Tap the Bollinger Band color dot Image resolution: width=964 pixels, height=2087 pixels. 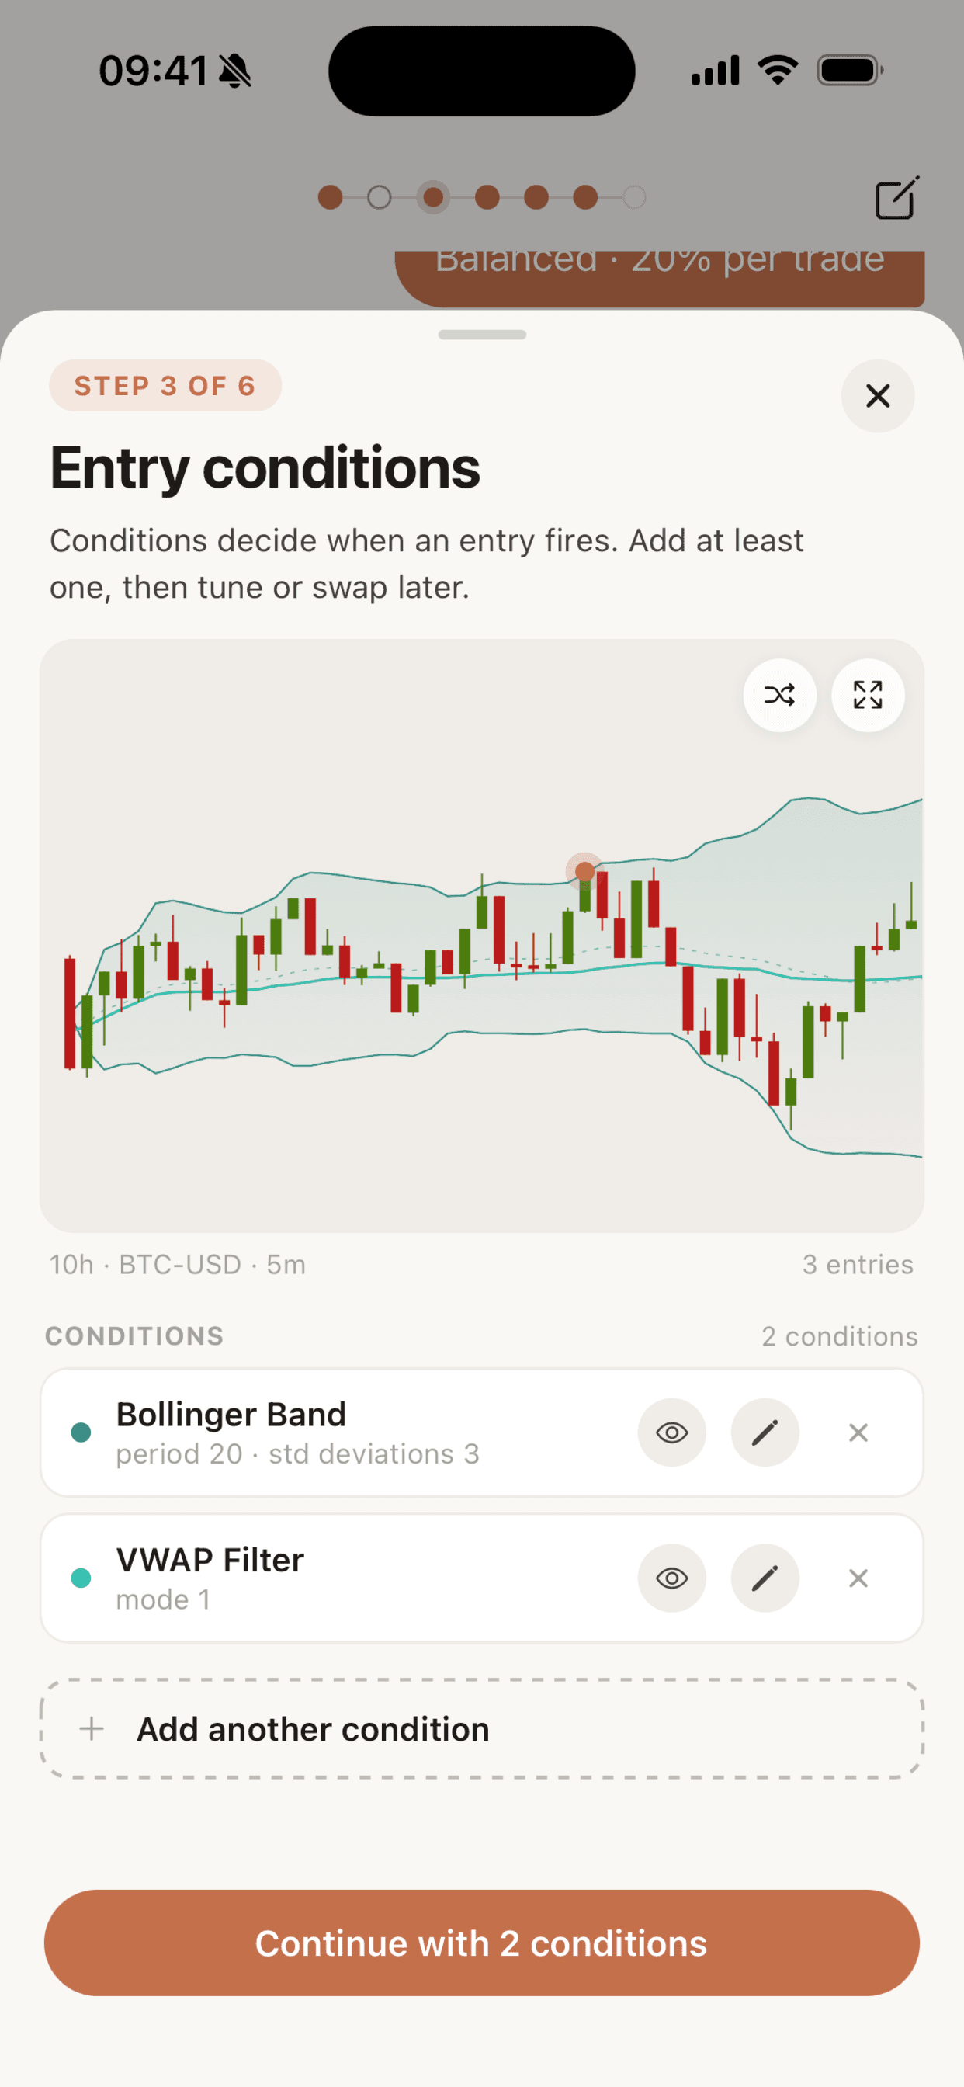(81, 1432)
